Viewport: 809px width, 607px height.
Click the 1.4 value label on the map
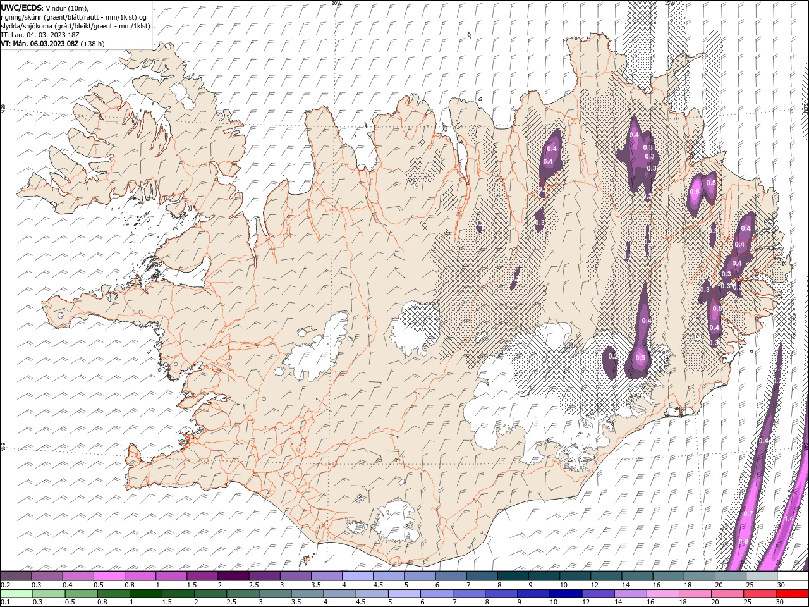(788, 518)
